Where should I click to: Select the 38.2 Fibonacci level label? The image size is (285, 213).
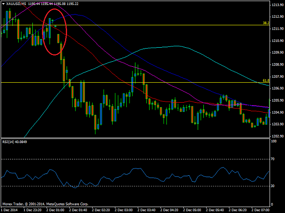point(266,23)
